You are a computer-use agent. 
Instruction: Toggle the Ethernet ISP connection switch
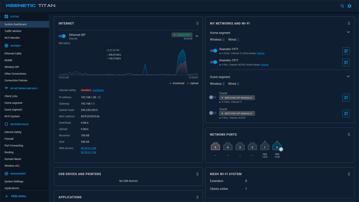[x=62, y=36]
